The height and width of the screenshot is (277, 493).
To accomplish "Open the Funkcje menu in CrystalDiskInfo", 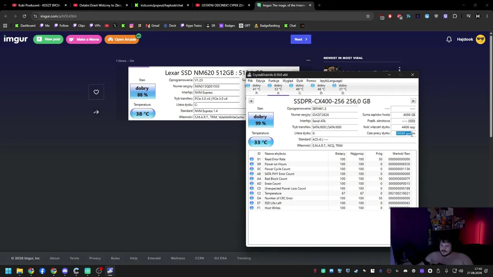I will pos(274,81).
